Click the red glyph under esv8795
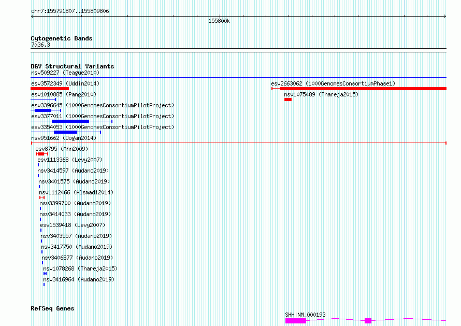This screenshot has height=326, width=461. click(42, 154)
